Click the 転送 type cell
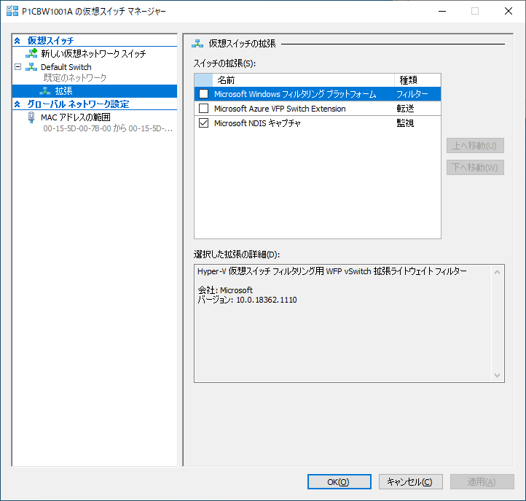The width and height of the screenshot is (526, 501). [x=405, y=109]
